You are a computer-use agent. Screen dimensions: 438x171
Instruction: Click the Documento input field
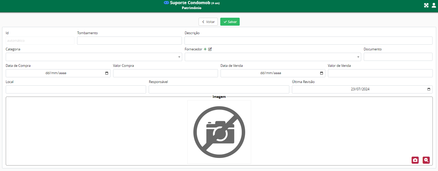point(398,57)
